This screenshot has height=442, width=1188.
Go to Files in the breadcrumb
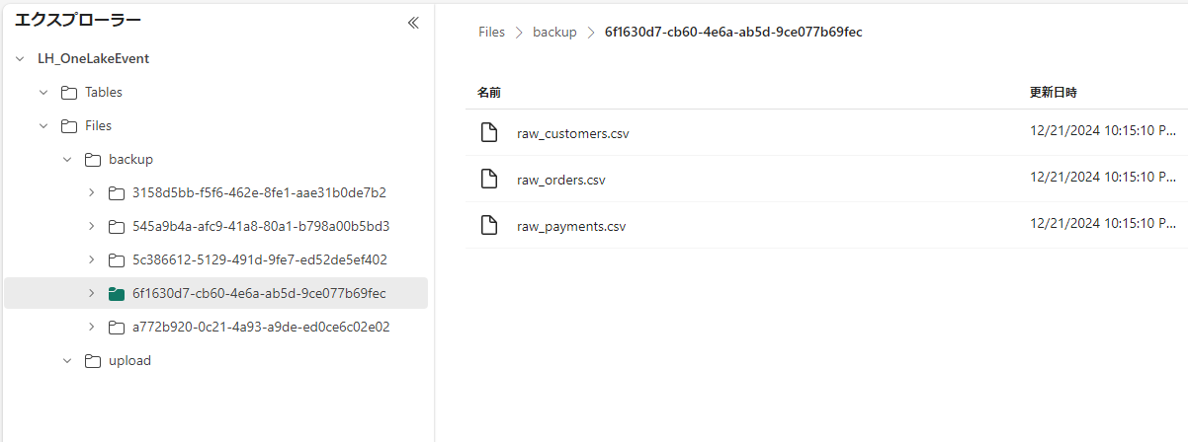[491, 32]
